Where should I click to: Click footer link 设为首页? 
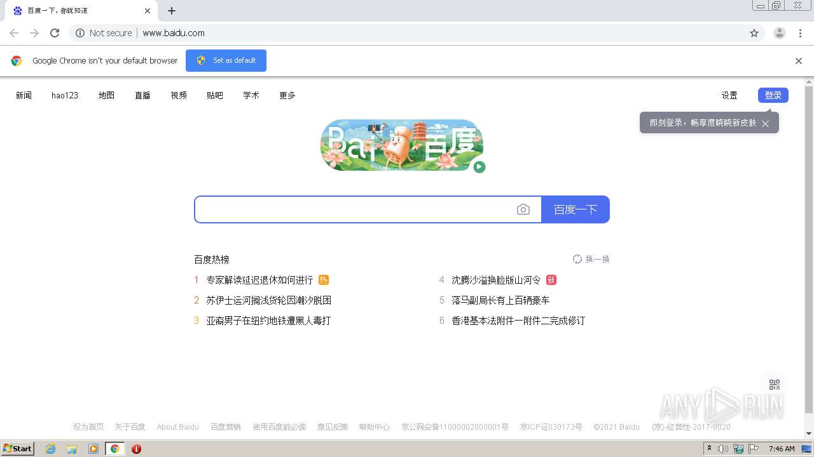pos(88,427)
